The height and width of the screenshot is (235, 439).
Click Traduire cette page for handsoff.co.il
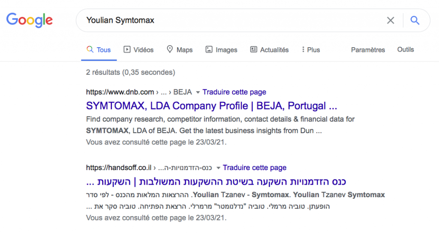(x=255, y=168)
